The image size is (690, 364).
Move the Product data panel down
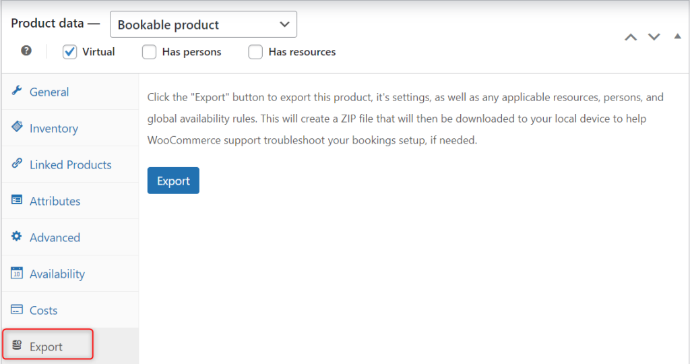(x=654, y=37)
